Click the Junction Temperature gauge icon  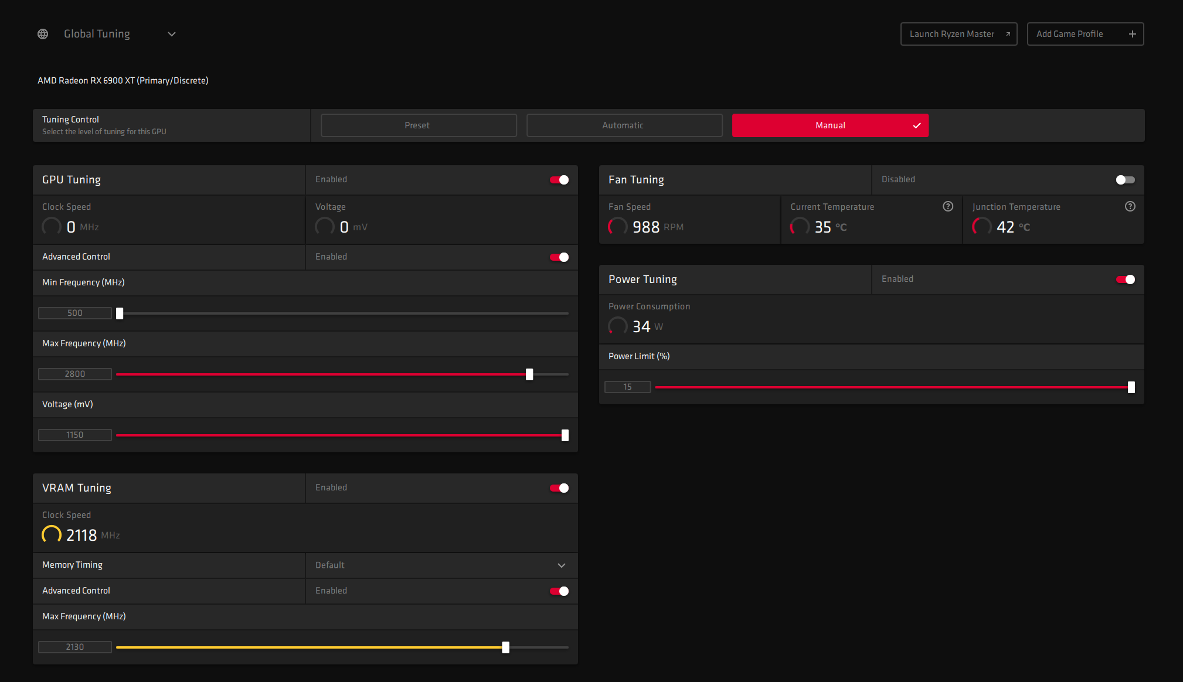[x=982, y=226]
